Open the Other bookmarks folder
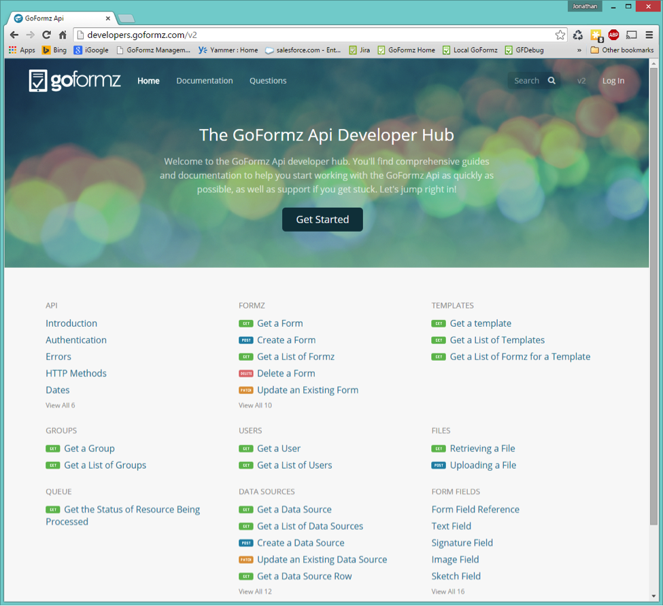Screen dimensions: 663x606 622,50
